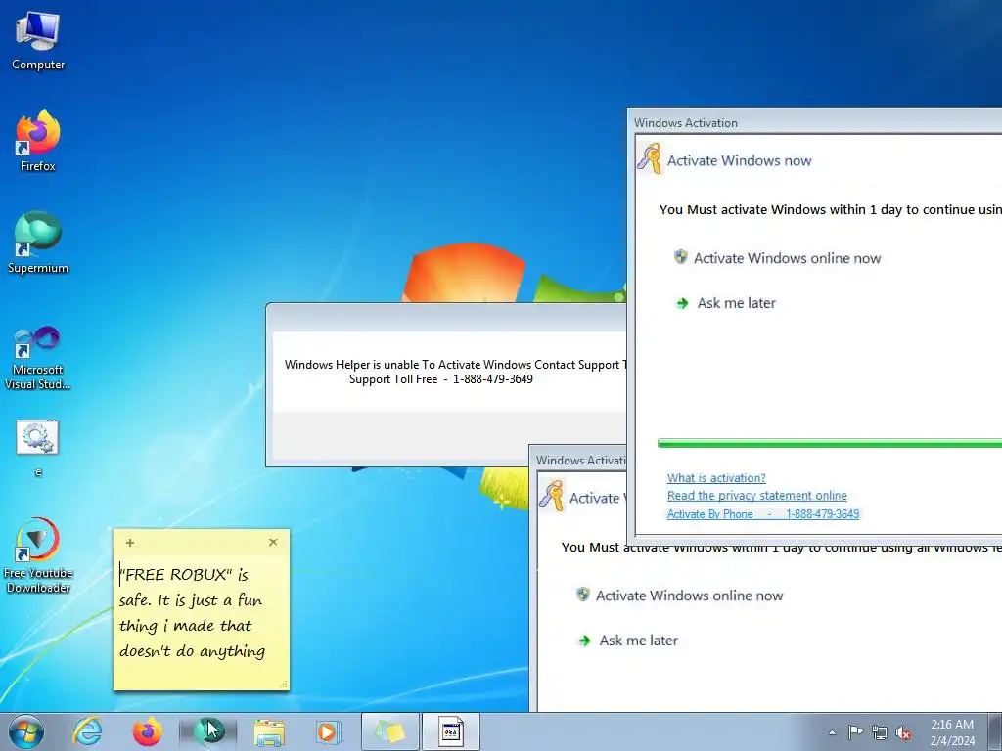Choose Ask me later in front window
Viewport: 1002px width, 751px height.
(726, 303)
